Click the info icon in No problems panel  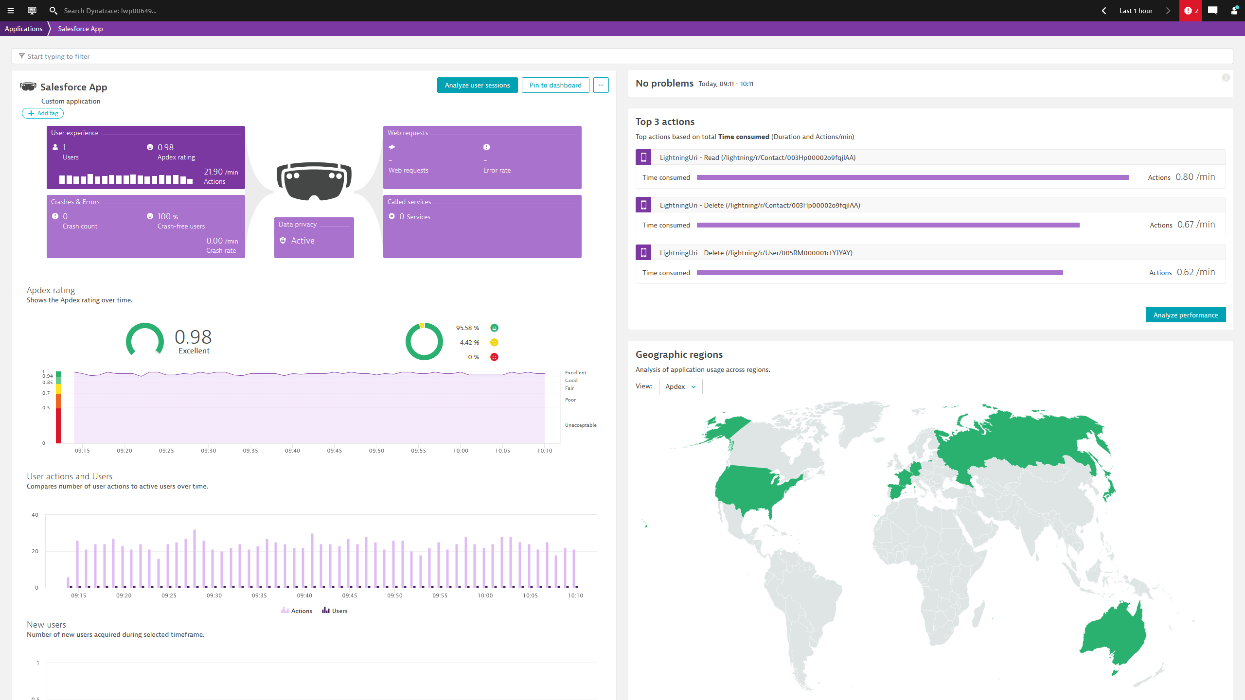1226,78
